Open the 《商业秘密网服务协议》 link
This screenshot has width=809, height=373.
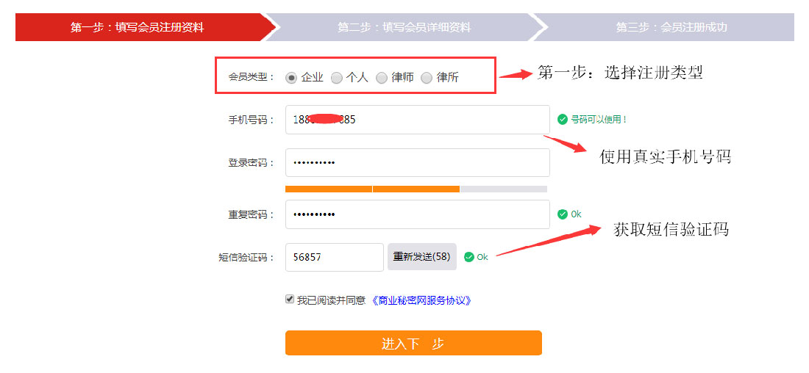point(421,300)
